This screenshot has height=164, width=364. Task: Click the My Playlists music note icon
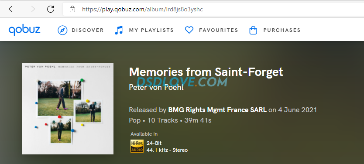119,30
